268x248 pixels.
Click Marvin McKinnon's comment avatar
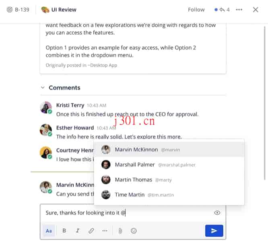coord(46,187)
